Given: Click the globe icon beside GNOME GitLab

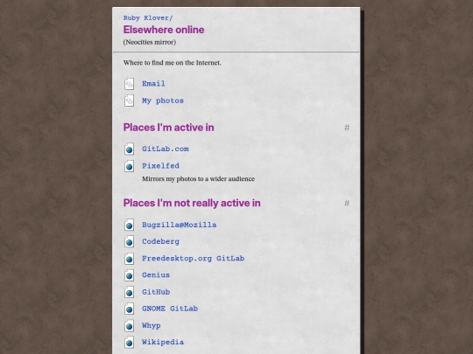Looking at the screenshot, I should (x=129, y=309).
